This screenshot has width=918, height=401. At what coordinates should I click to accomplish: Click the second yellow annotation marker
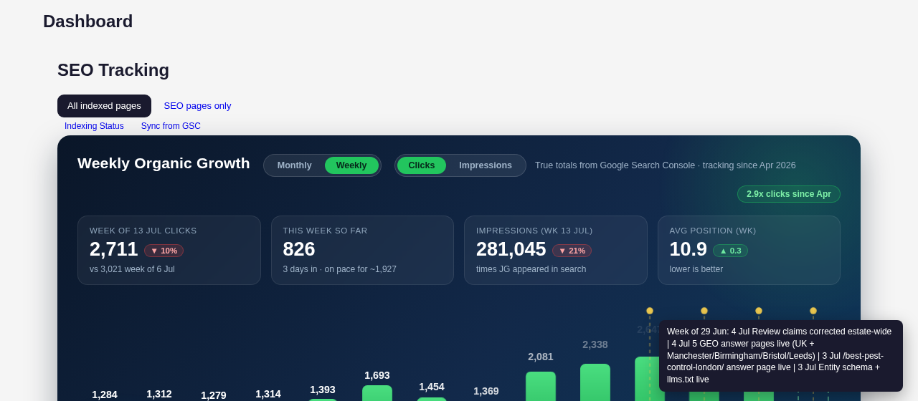point(704,311)
